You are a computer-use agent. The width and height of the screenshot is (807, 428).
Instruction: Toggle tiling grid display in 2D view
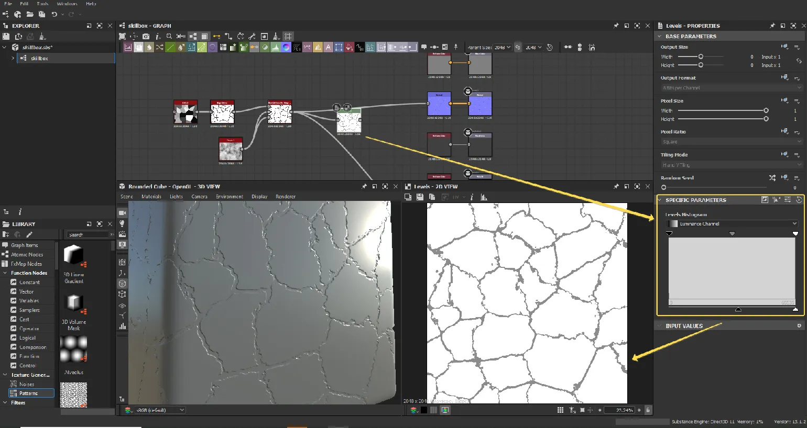(560, 410)
